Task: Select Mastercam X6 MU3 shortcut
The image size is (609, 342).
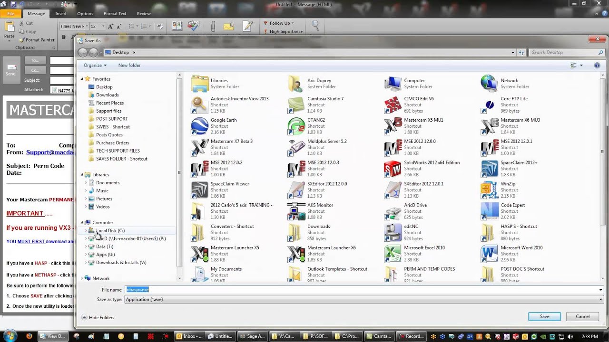Action: pos(511,126)
